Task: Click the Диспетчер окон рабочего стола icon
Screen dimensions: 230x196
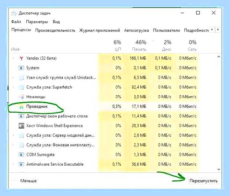Action: click(x=22, y=116)
